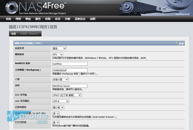
Task: Open the Unix 字符编码 UTF-8 dropdown
Action: click(61, 101)
